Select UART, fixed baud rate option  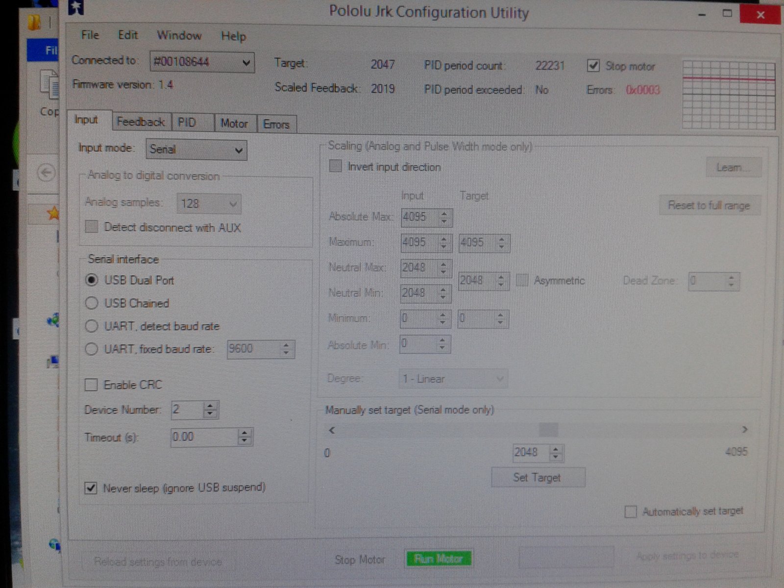pyautogui.click(x=92, y=349)
